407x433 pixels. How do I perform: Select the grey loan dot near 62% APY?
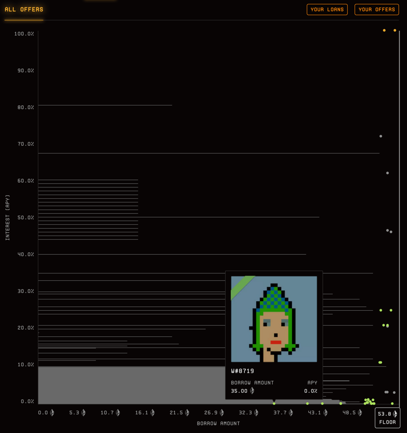click(x=388, y=173)
